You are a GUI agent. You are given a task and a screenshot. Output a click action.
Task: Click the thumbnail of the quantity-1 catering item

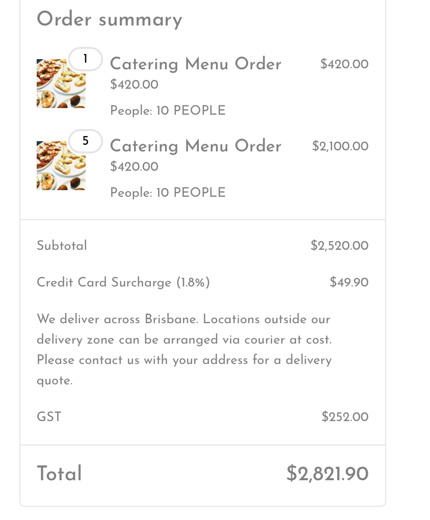coord(61,84)
